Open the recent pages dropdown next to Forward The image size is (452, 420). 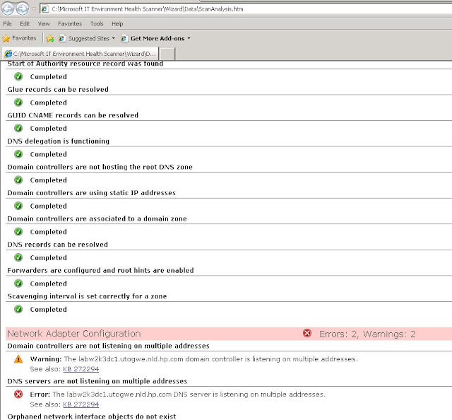[34, 9]
